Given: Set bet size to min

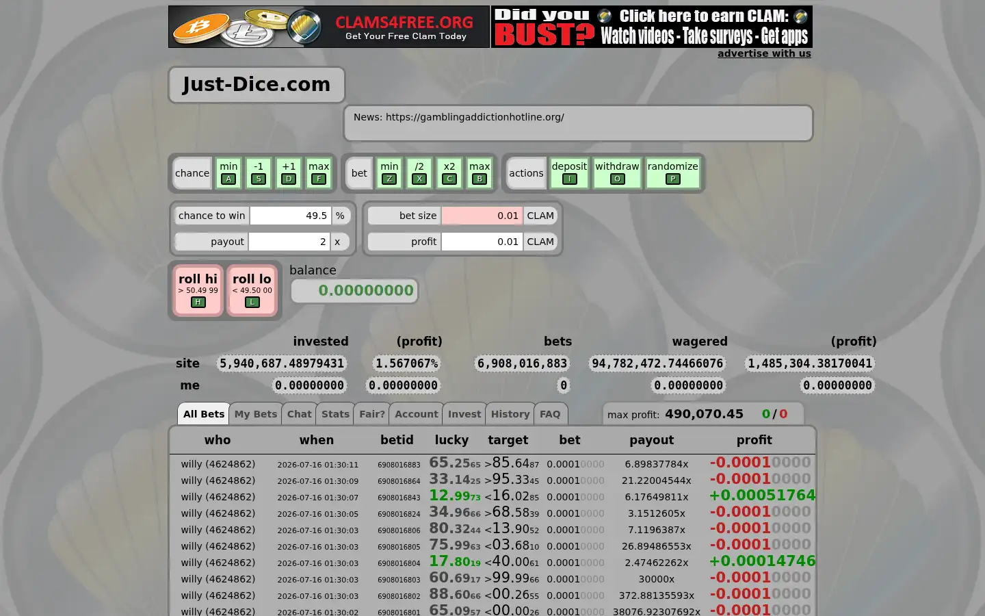Looking at the screenshot, I should [x=389, y=173].
